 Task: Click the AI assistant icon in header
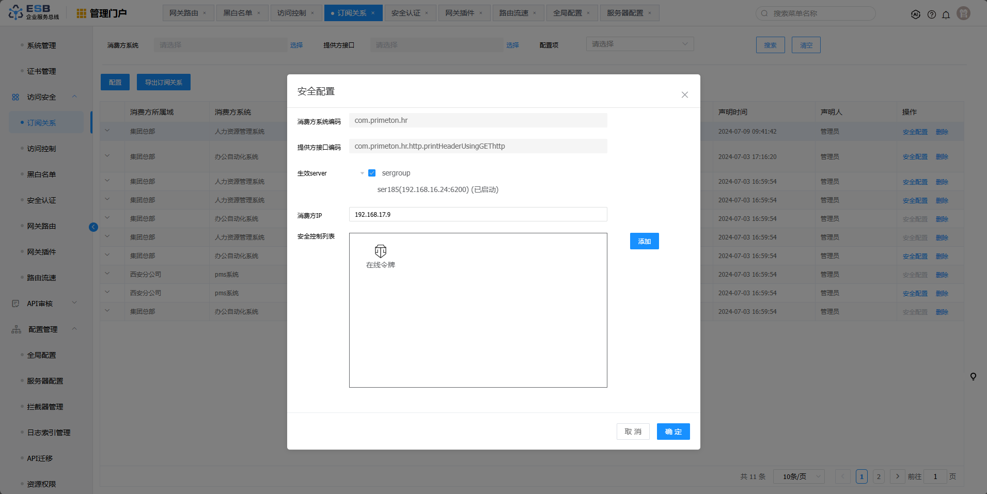(x=915, y=14)
